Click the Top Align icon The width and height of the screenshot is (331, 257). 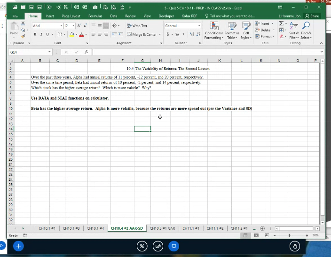93,25
